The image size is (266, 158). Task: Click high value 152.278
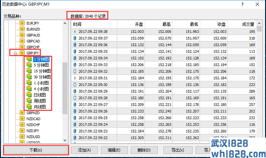pyautogui.click(x=165, y=131)
